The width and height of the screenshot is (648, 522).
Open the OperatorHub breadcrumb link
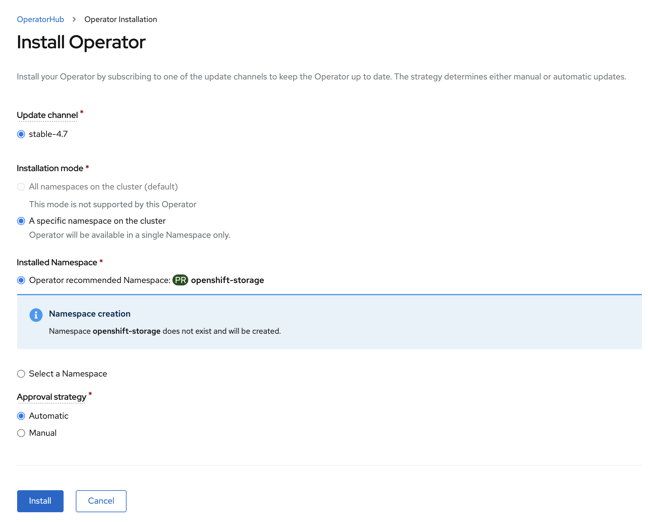click(x=40, y=19)
